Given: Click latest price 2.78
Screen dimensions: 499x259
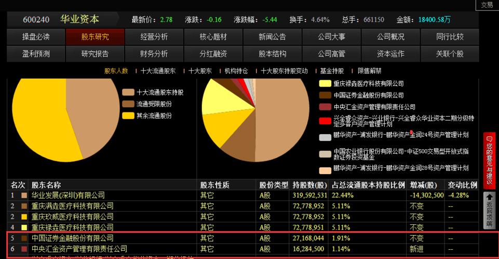Looking at the screenshot, I should (166, 20).
